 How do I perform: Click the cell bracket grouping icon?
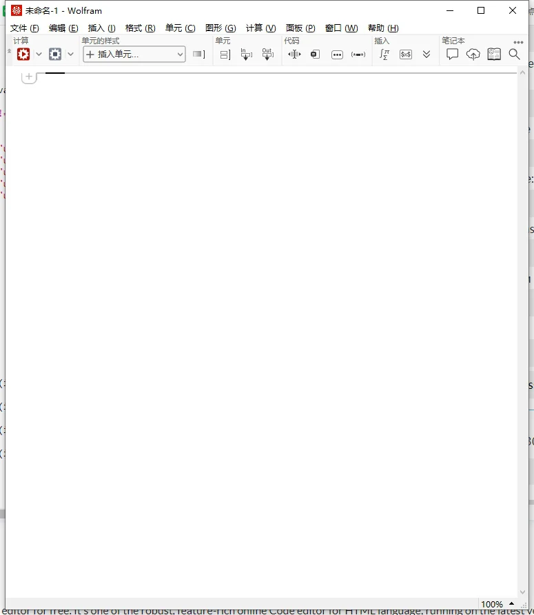tap(225, 54)
